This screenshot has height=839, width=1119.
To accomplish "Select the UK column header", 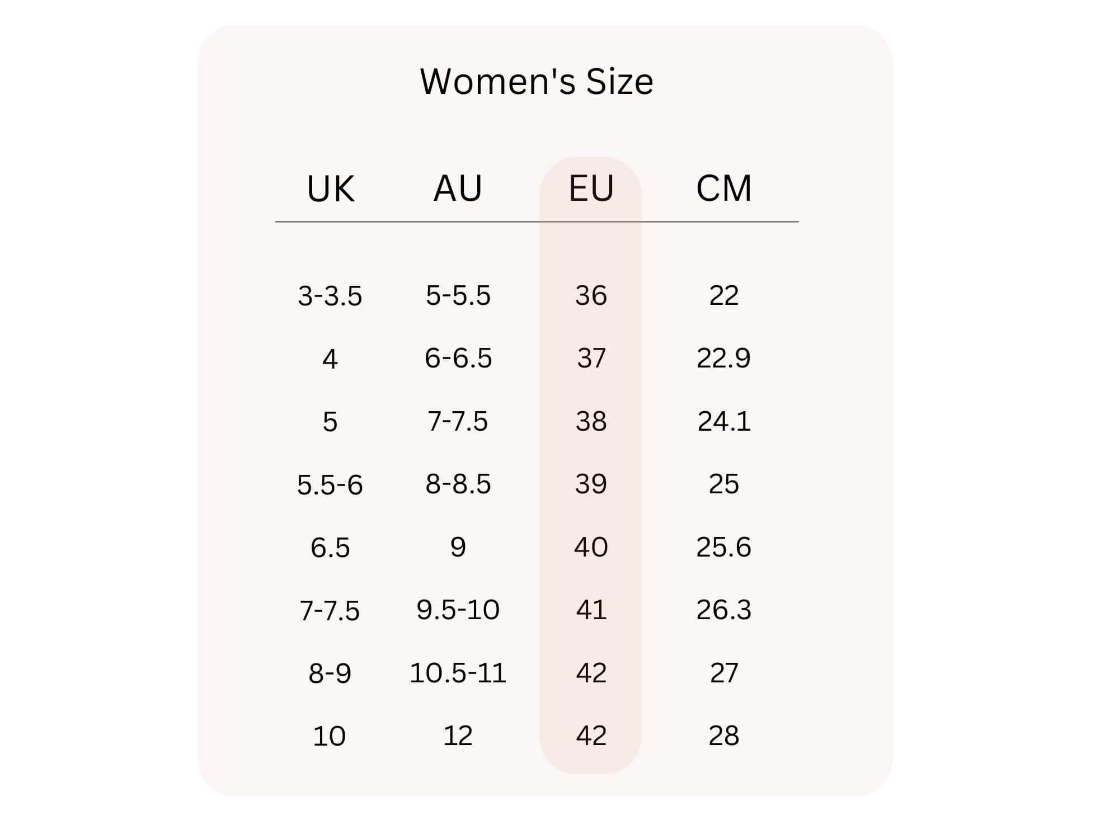I will [330, 188].
